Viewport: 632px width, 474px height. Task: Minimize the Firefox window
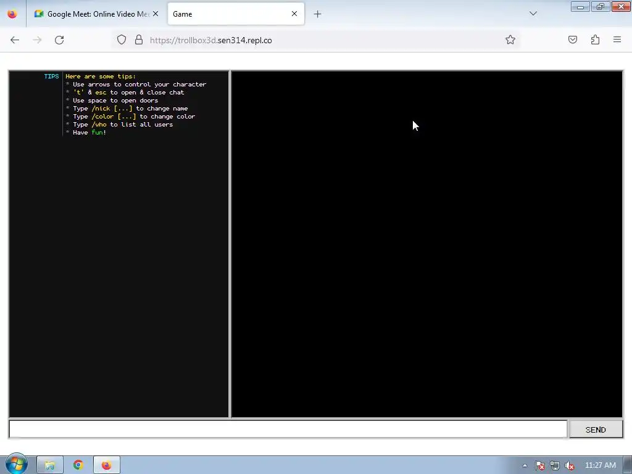click(x=580, y=7)
